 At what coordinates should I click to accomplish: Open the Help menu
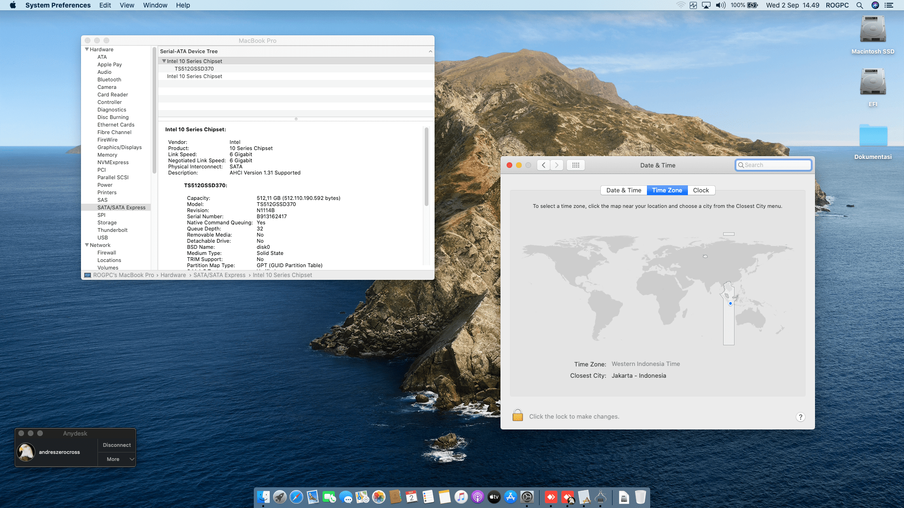pos(183,5)
